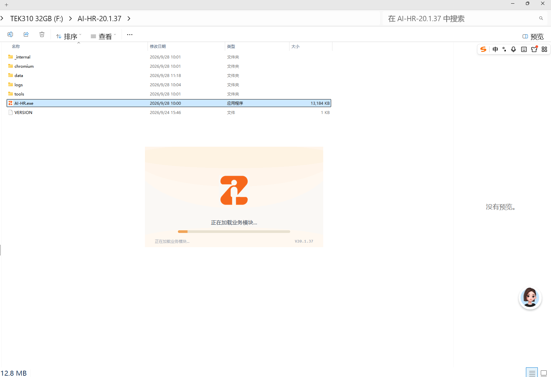Click the floating avatar assistant icon
The width and height of the screenshot is (551, 377).
(530, 298)
